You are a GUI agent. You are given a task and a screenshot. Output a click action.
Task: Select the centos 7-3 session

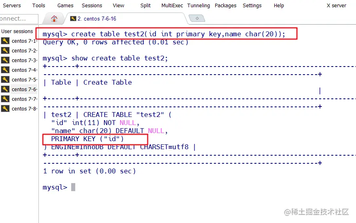pyautogui.click(x=24, y=60)
